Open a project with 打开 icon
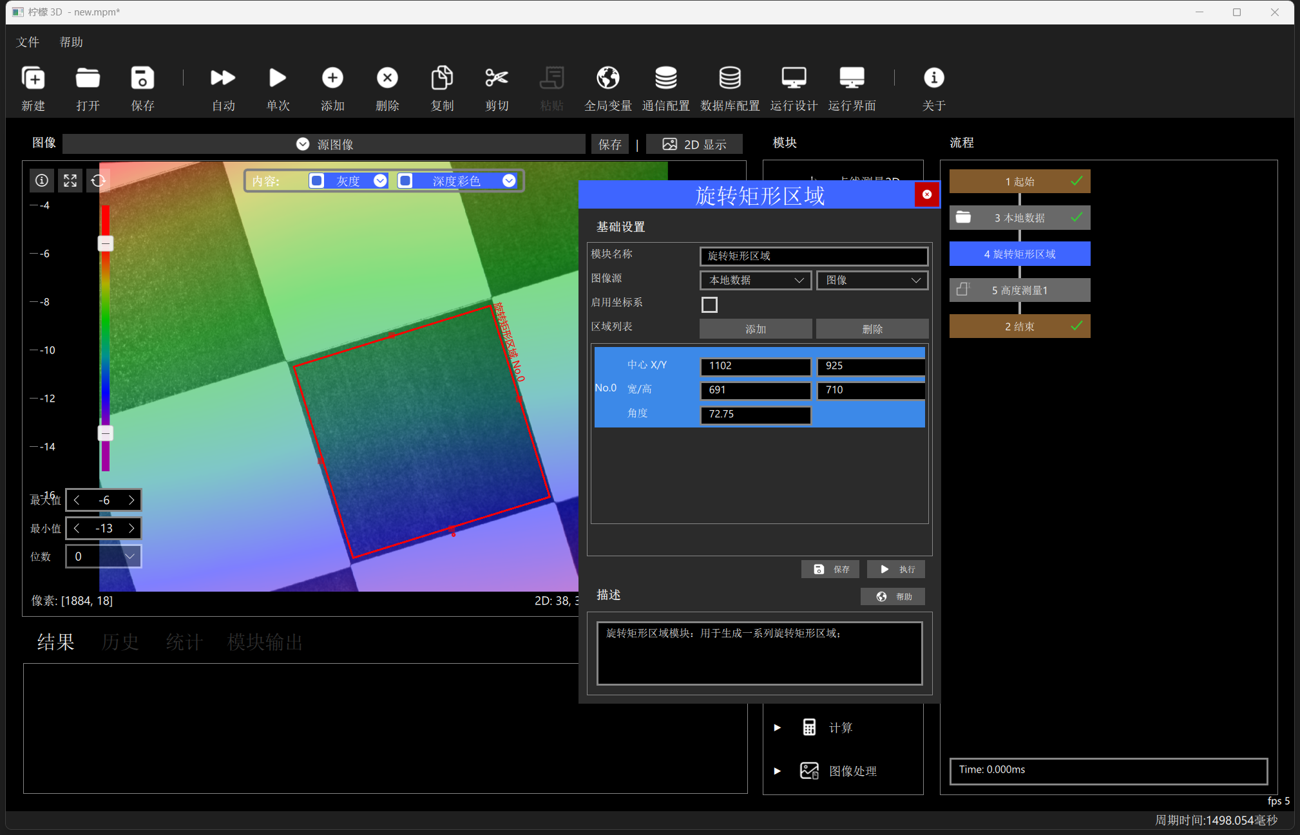Viewport: 1300px width, 835px height. tap(88, 78)
